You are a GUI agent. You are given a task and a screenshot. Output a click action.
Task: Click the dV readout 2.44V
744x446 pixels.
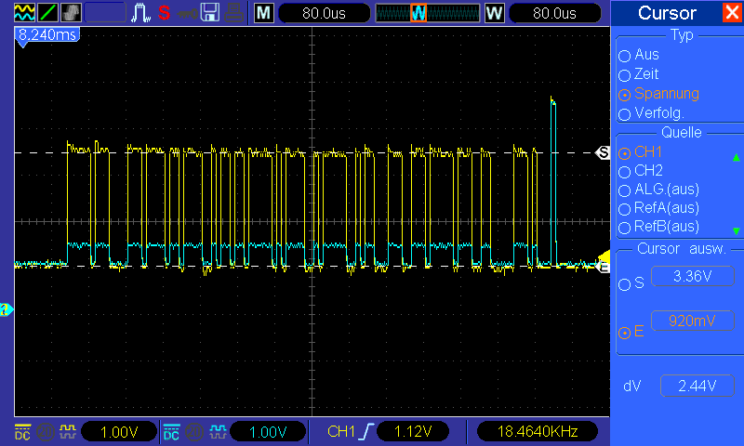point(697,386)
